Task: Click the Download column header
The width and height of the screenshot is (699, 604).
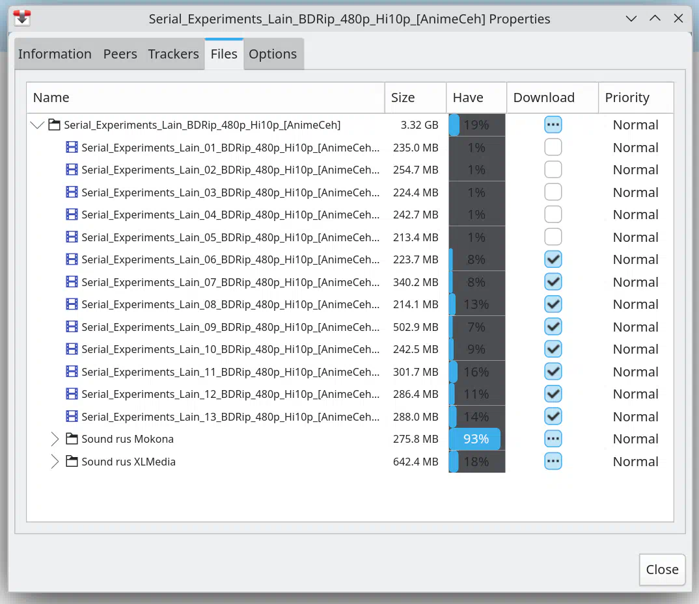Action: point(553,98)
